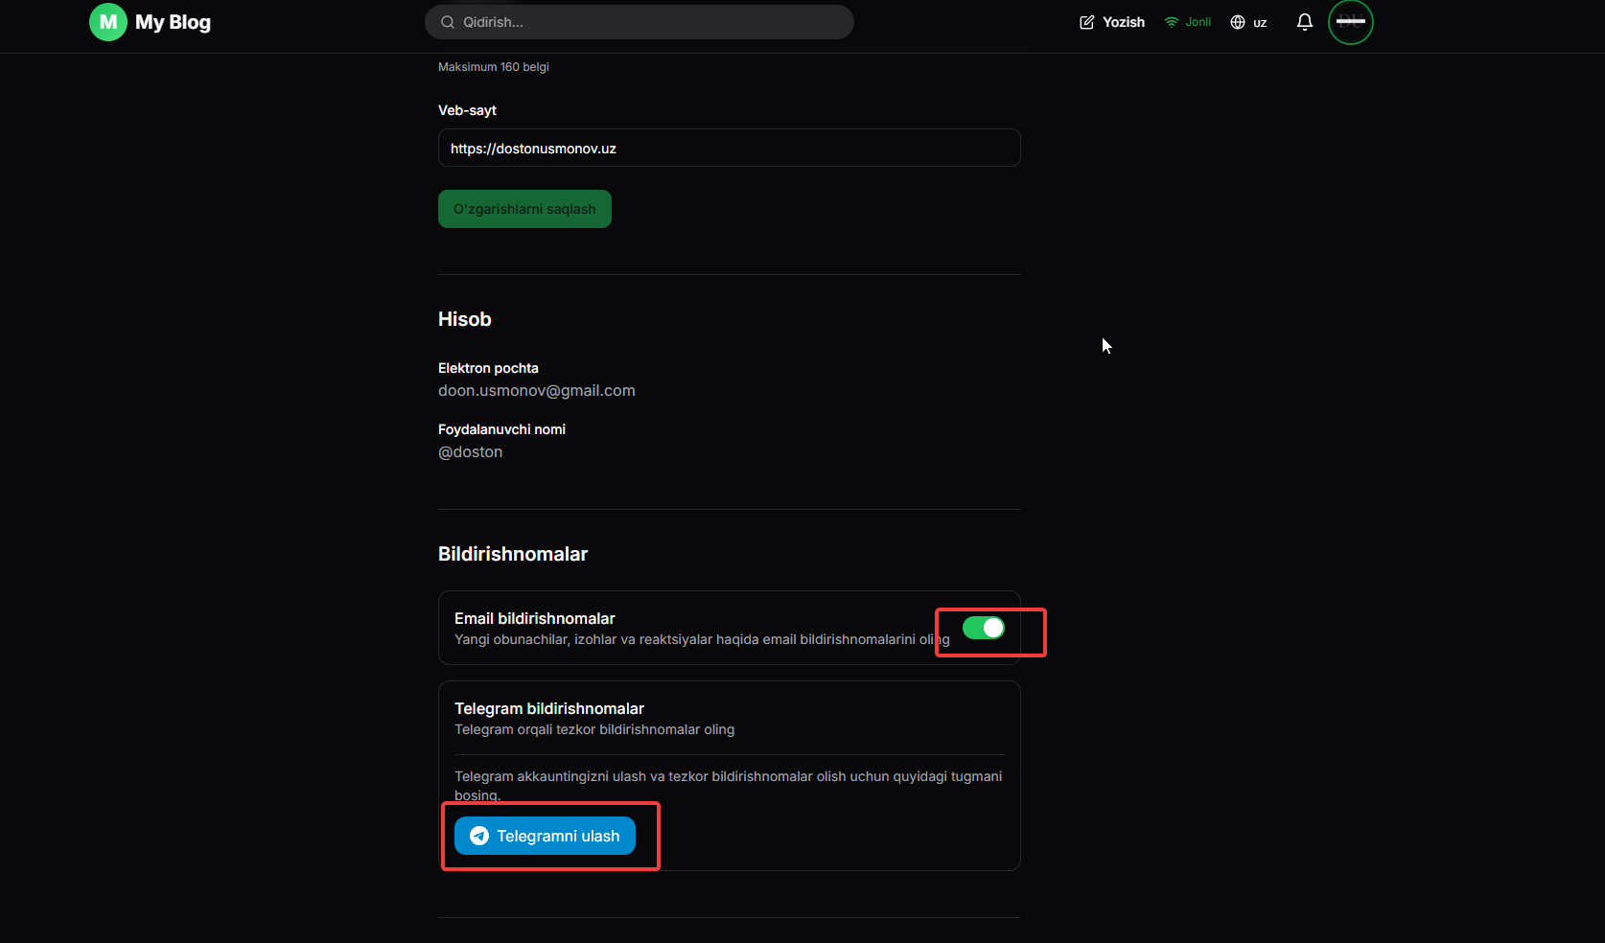The width and height of the screenshot is (1605, 943).
Task: Click the doon.usmonov@gmail.com email text
Action: (537, 391)
